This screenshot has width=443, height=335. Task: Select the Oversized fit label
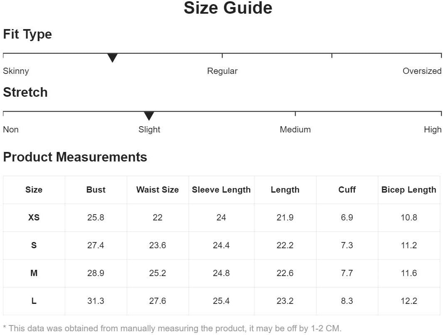coord(422,71)
